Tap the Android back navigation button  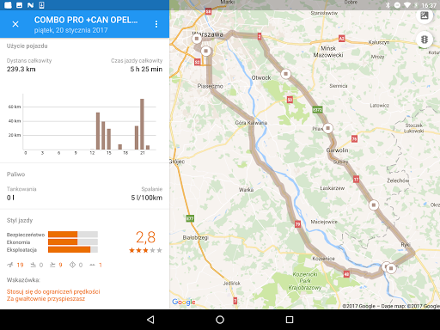coord(150,320)
